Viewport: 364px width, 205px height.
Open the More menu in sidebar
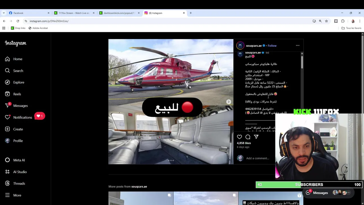coord(13,195)
